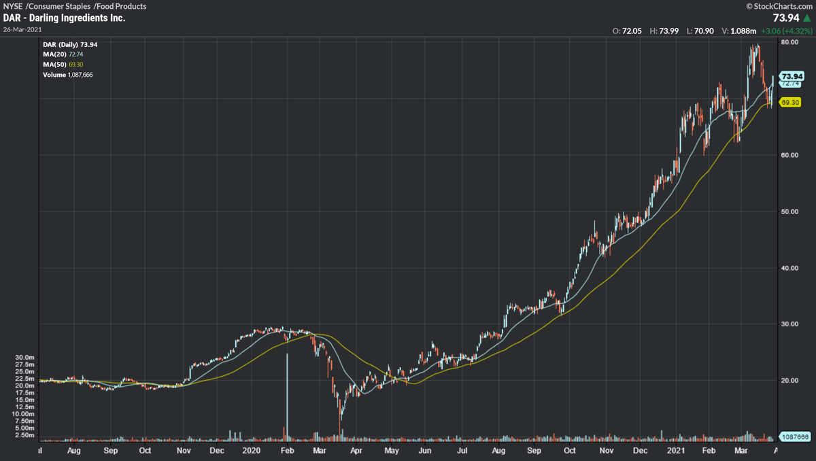Select the DAR - Darling Ingredients Inc. title
The height and width of the screenshot is (461, 816).
65,18
